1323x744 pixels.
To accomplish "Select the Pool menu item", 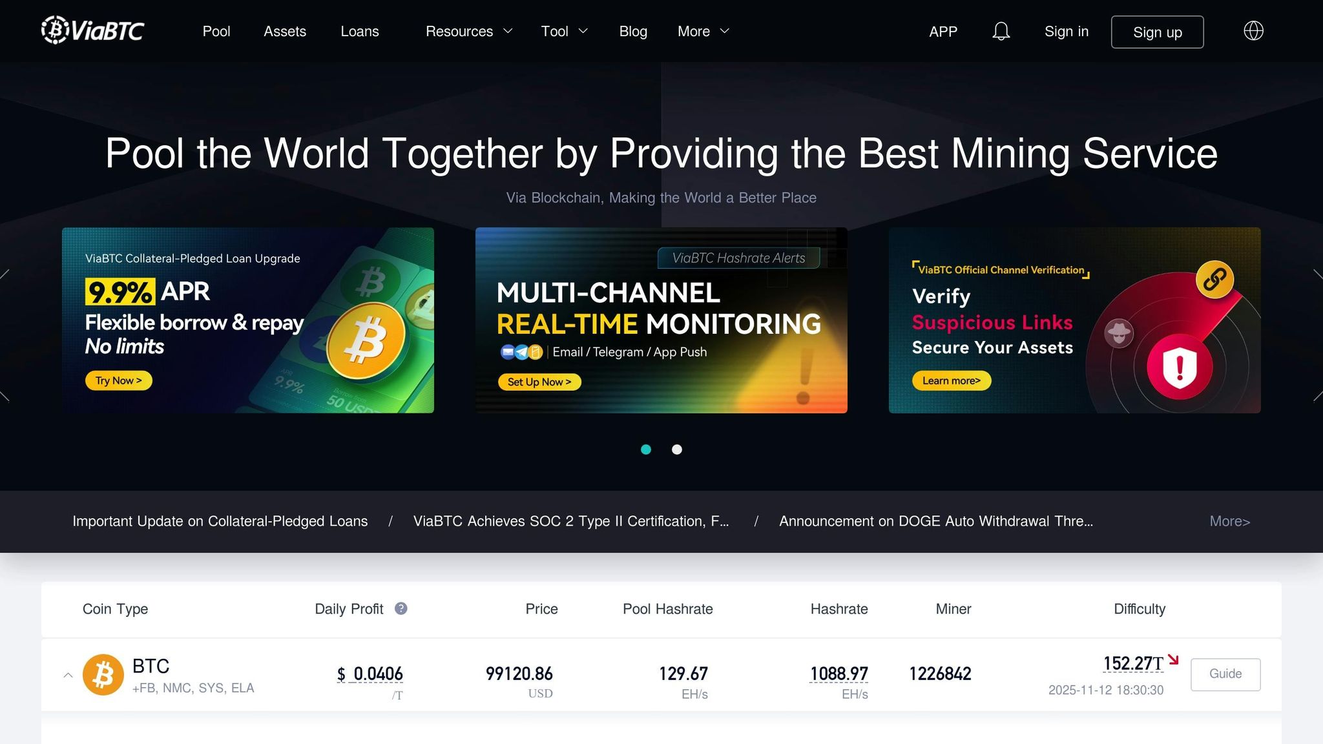I will [x=216, y=31].
